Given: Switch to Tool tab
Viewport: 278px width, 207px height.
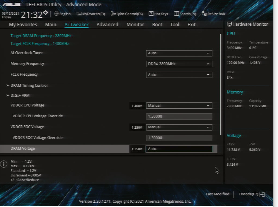Looking at the screenshot, I should (175, 25).
